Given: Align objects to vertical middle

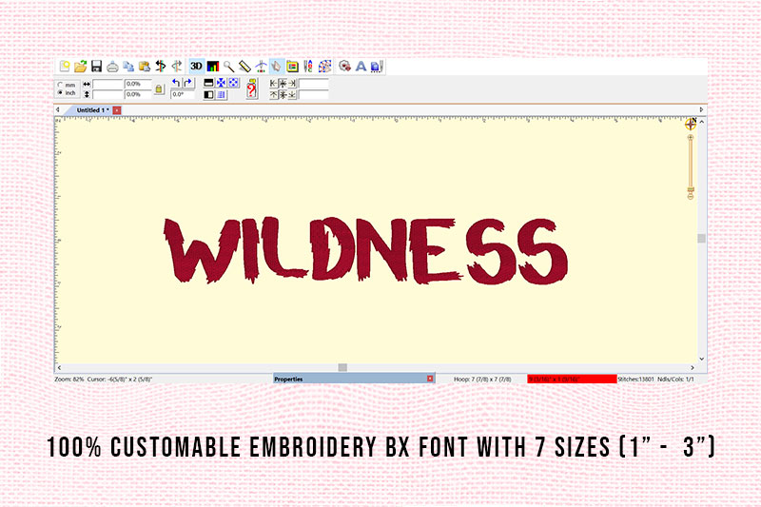Looking at the screenshot, I should pos(283,94).
